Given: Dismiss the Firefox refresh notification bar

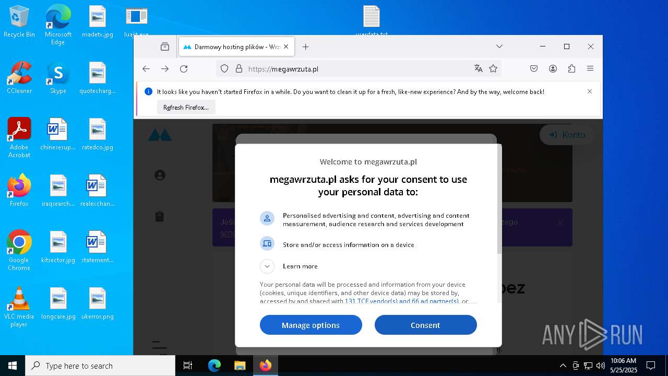Looking at the screenshot, I should [x=590, y=91].
